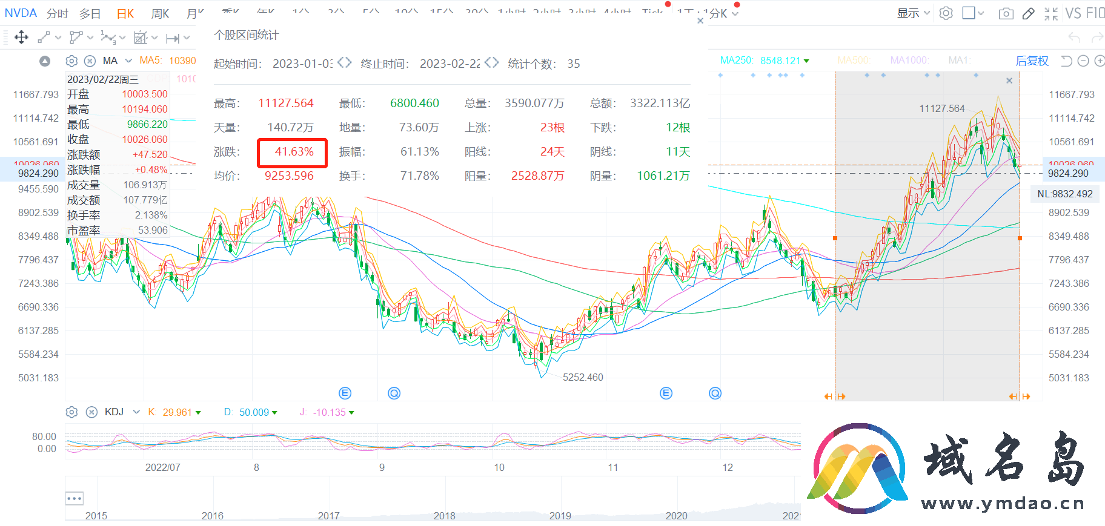Click the pencil edit icon in top toolbar
Screen dimensions: 1105x526
(x=1028, y=13)
